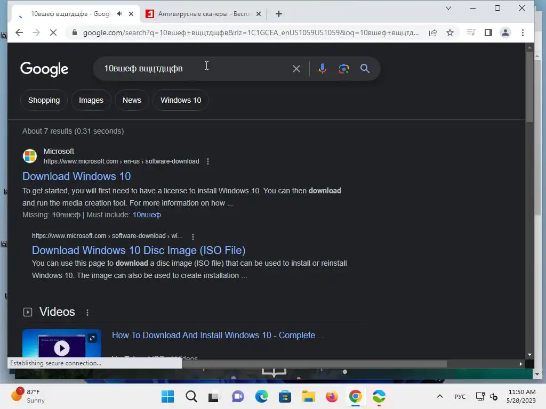Open the Videos section options menu
Image resolution: width=546 pixels, height=409 pixels.
point(87,312)
